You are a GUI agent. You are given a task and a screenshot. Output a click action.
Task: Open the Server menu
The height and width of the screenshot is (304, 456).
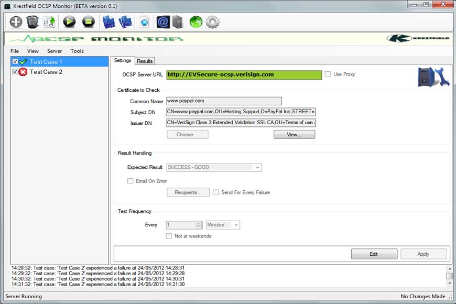[x=55, y=51]
